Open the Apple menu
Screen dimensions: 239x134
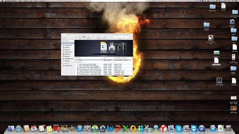coord(2,1)
